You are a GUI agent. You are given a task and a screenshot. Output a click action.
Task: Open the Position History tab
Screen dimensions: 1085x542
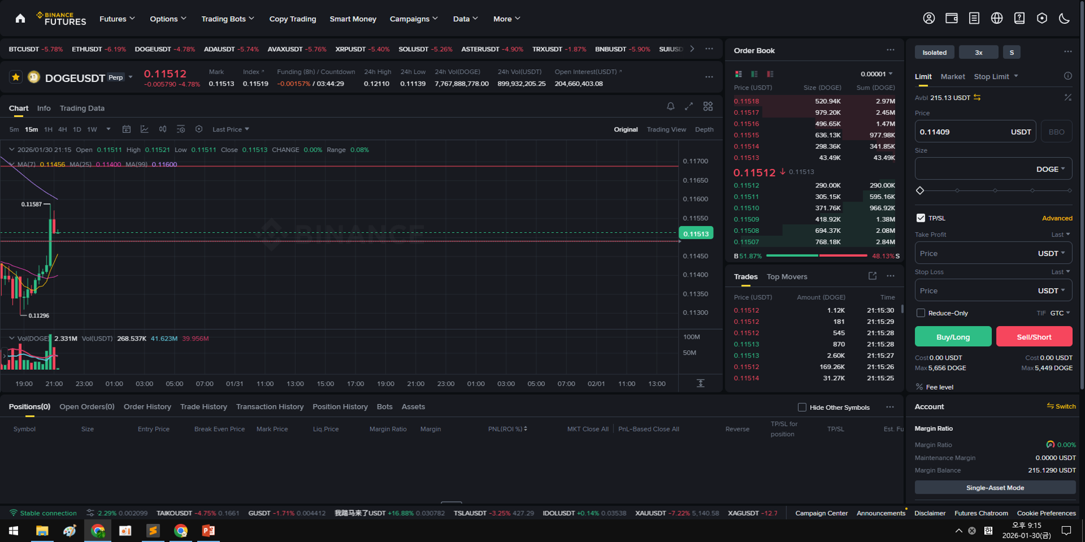tap(340, 407)
